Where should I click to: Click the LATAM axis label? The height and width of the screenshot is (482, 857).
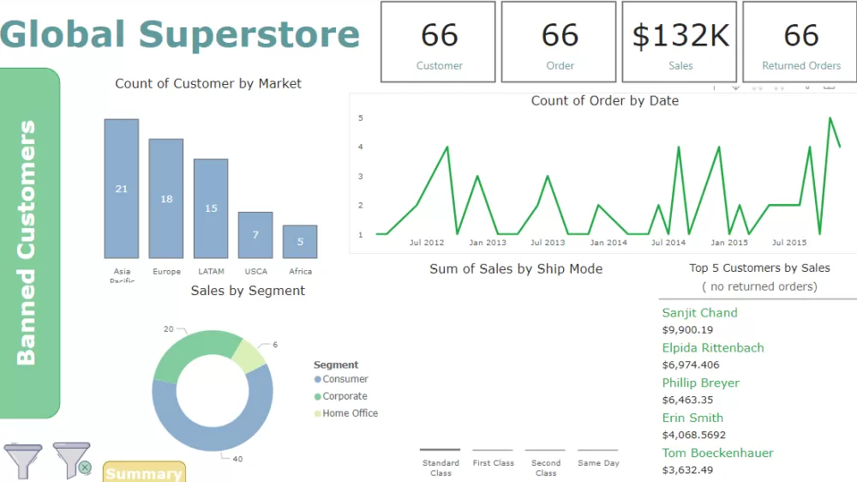coord(211,271)
